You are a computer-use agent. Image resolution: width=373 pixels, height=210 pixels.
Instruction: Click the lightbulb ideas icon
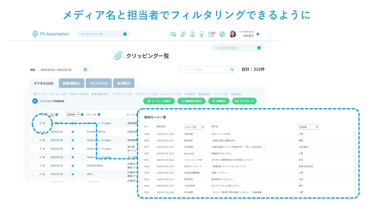pyautogui.click(x=201, y=34)
